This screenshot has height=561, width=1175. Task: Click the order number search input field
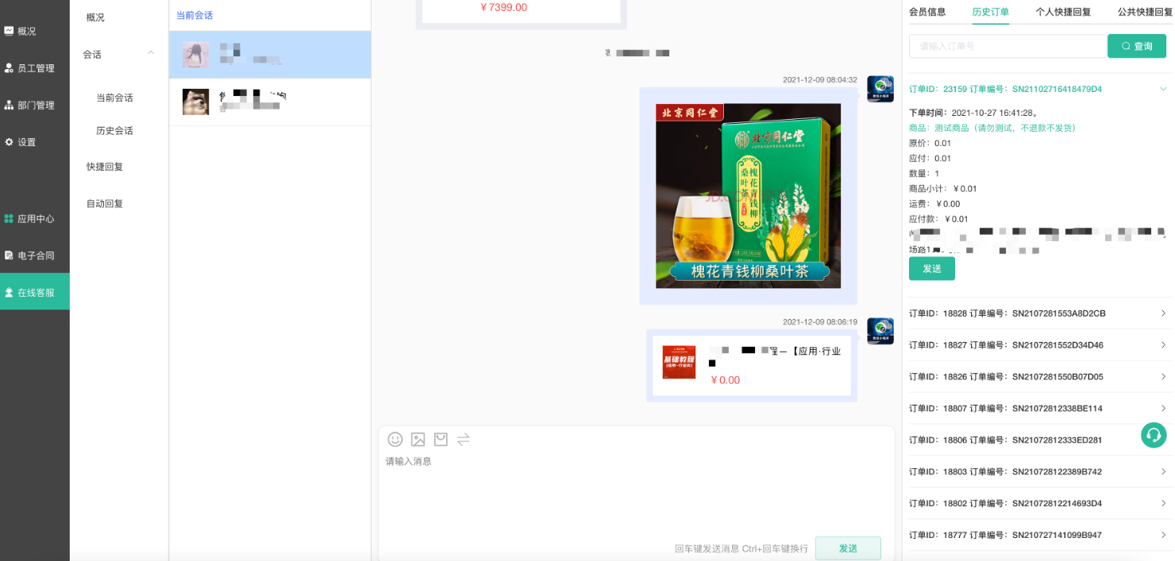click(1007, 46)
